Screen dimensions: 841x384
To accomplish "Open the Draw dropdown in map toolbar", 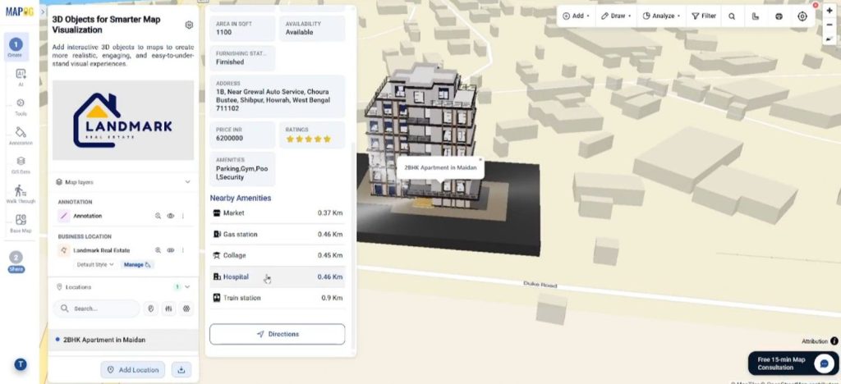I will pyautogui.click(x=616, y=16).
